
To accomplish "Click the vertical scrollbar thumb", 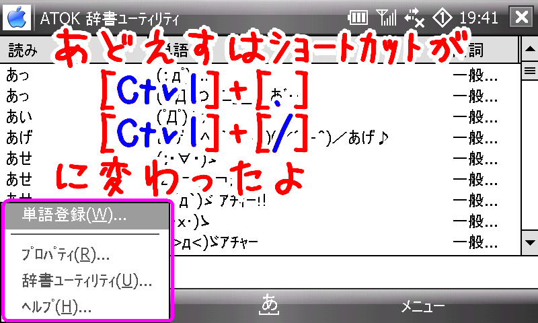I will (530, 71).
